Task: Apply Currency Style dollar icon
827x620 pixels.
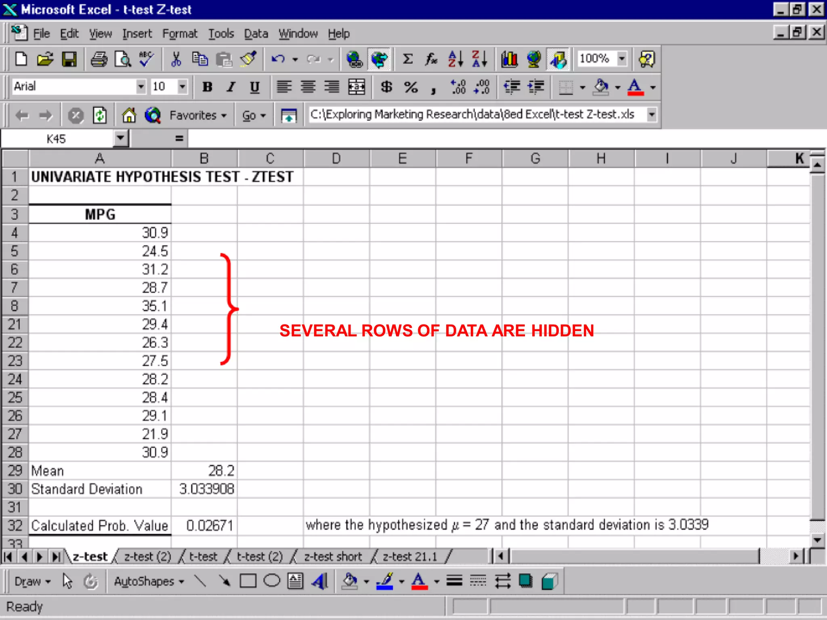Action: click(x=386, y=87)
